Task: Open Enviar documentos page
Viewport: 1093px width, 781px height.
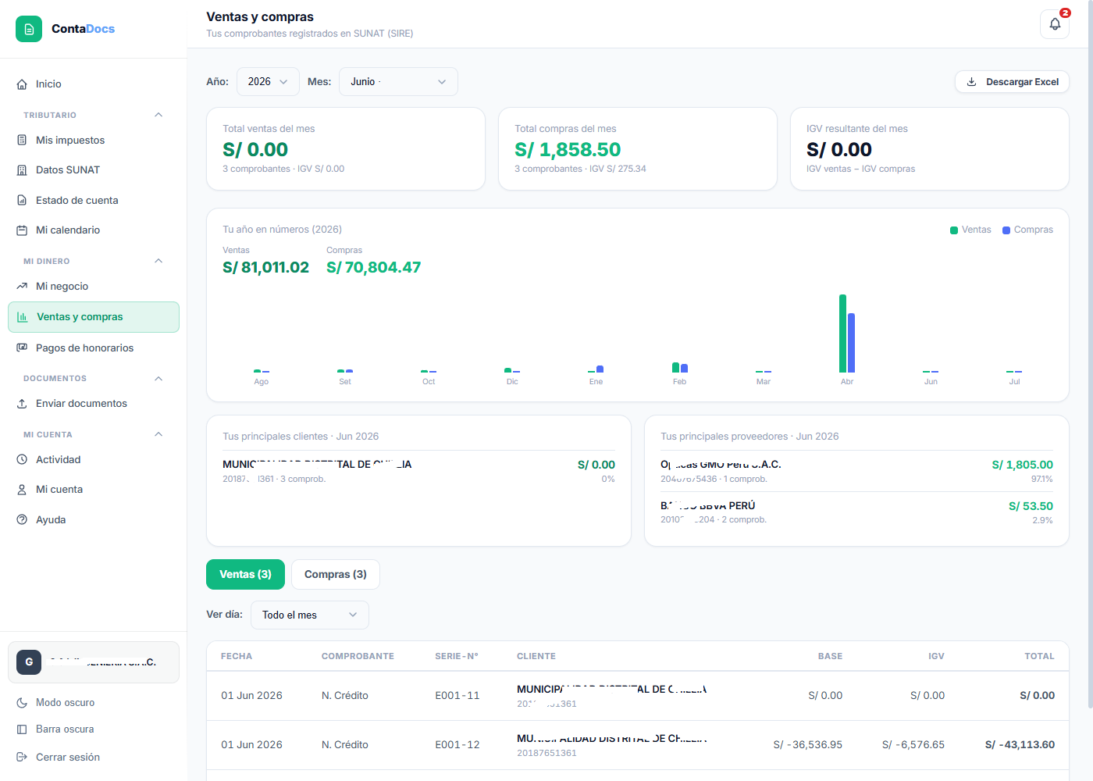Action: click(x=94, y=404)
